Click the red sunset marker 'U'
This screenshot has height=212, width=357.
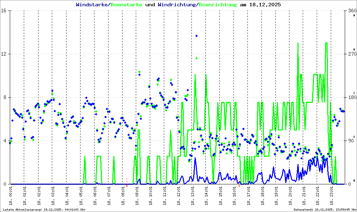click(x=239, y=186)
